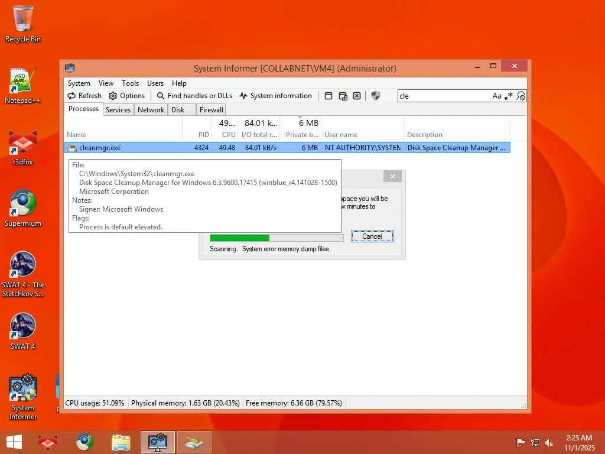605x454 pixels.
Task: Toggle case sensitive search (Aa)
Action: pyautogui.click(x=496, y=96)
